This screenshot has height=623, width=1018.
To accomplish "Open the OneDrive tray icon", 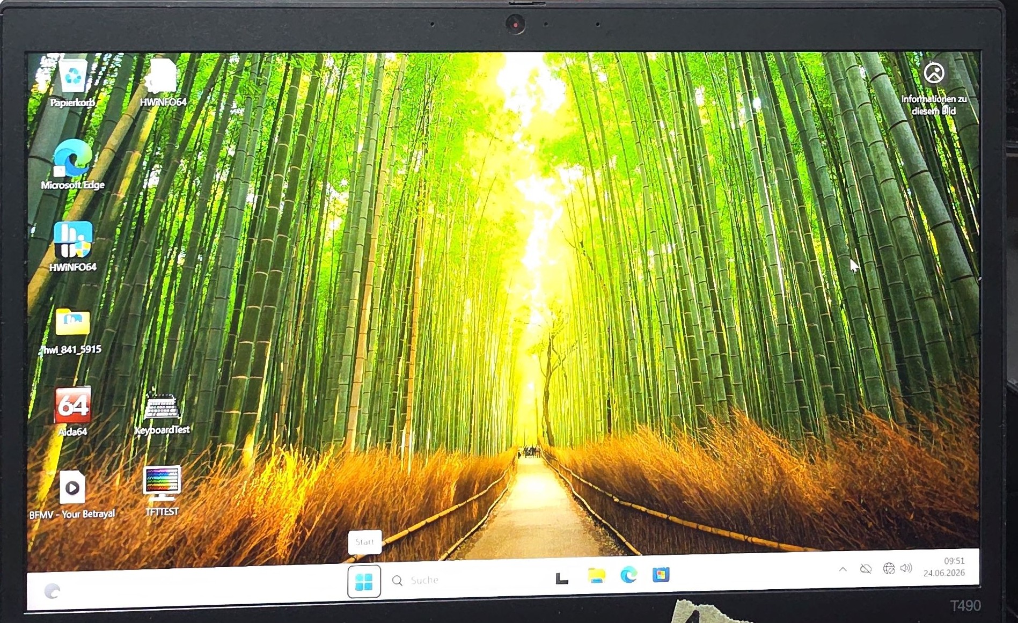I will [x=866, y=569].
